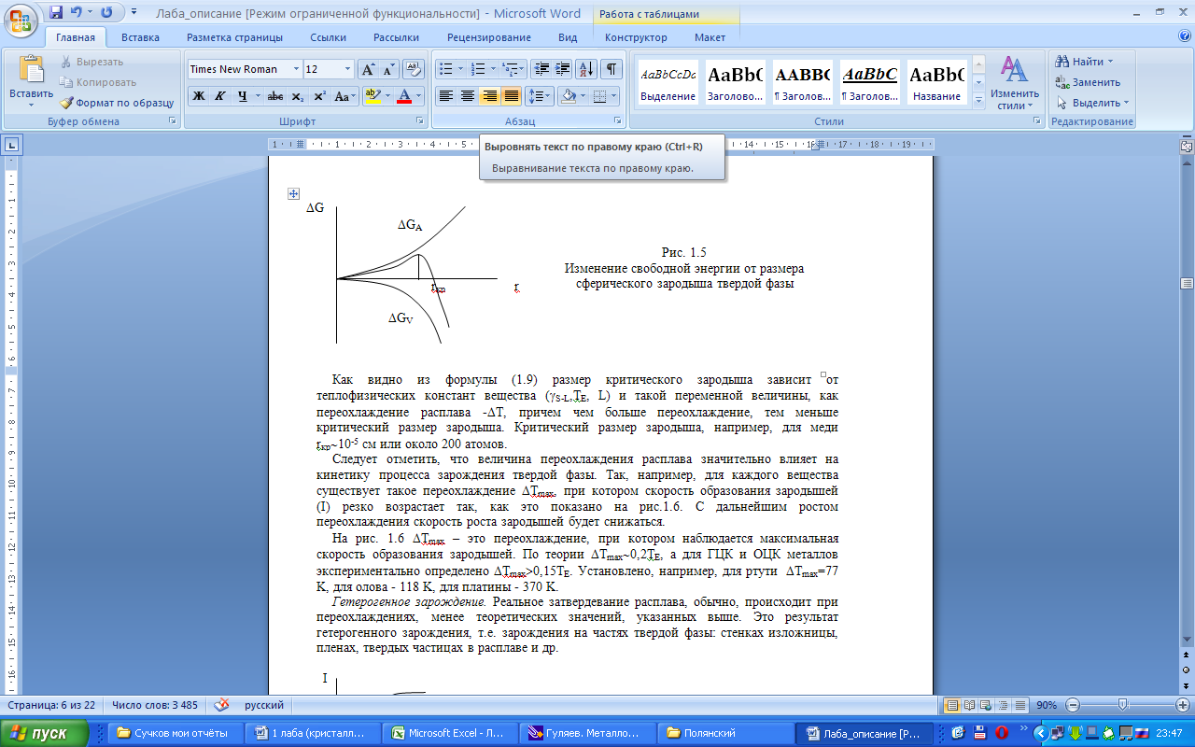Open the Макет table tools tab
The width and height of the screenshot is (1195, 747).
pyautogui.click(x=710, y=37)
